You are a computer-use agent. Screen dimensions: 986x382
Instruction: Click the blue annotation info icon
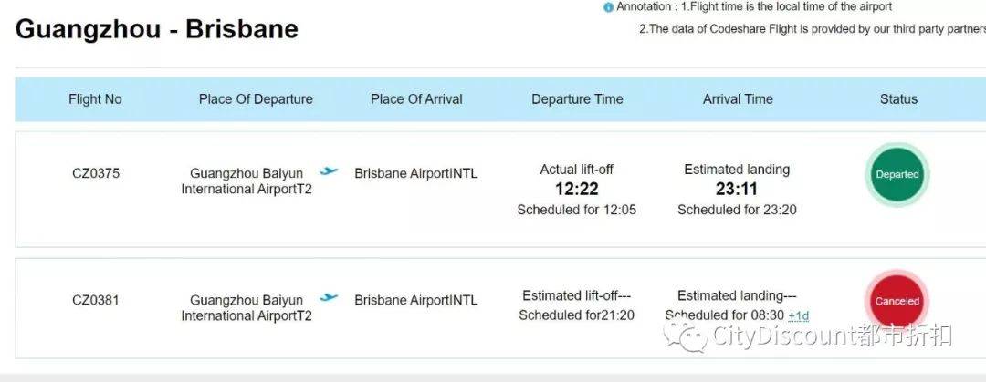point(608,7)
